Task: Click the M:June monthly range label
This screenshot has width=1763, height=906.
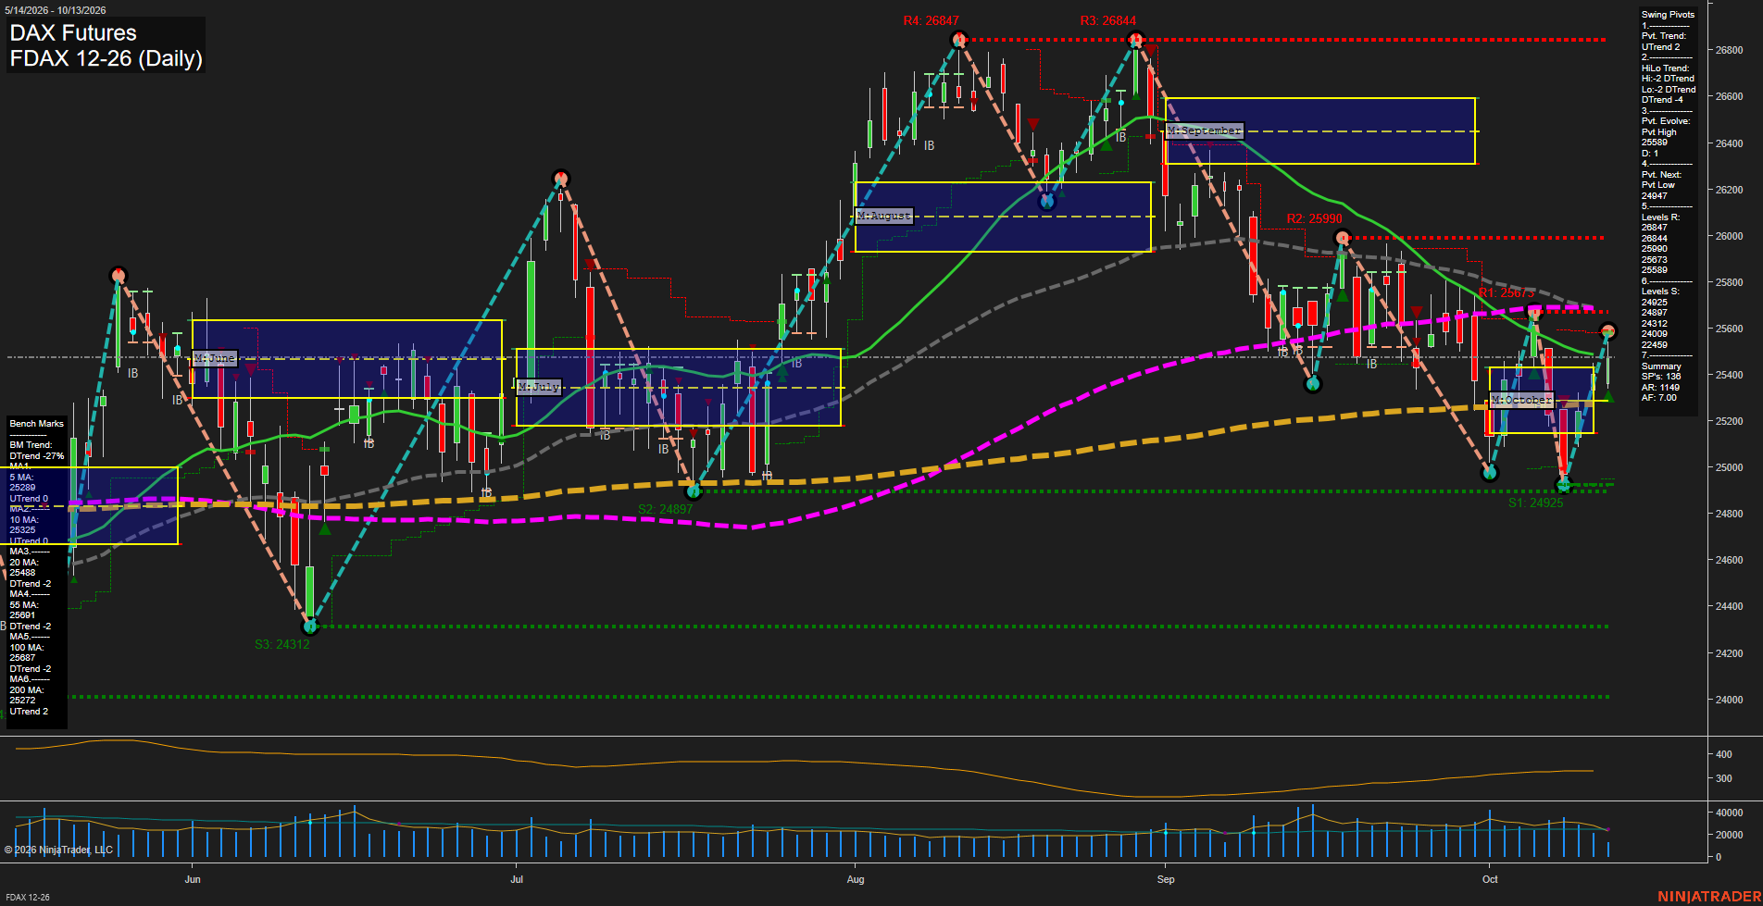Action: coord(215,358)
